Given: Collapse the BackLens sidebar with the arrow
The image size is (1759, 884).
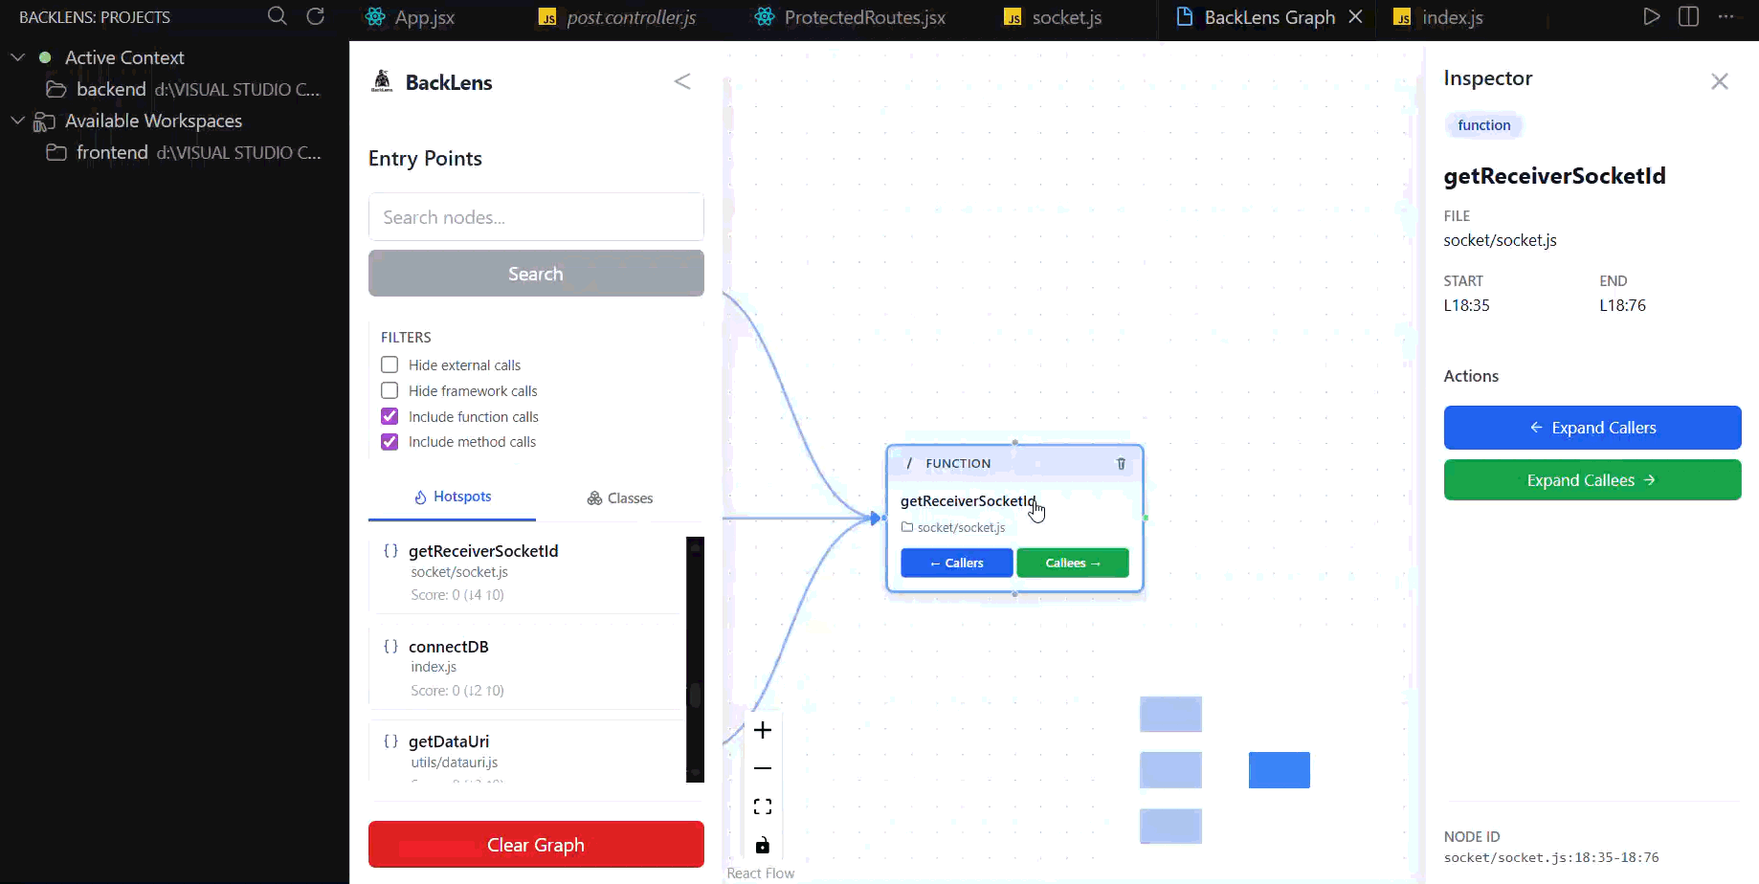Looking at the screenshot, I should tap(682, 81).
